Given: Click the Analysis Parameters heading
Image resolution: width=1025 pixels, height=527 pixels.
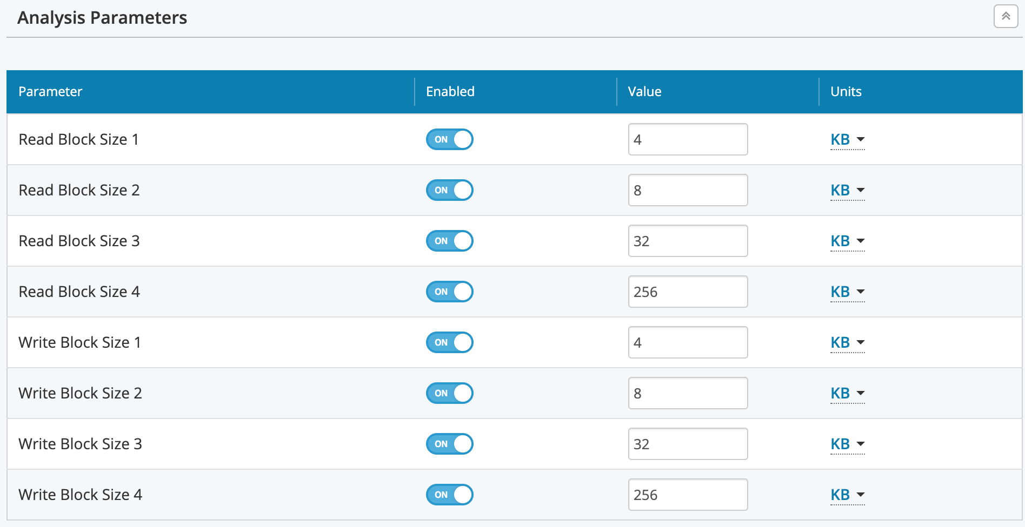Looking at the screenshot, I should [x=102, y=18].
